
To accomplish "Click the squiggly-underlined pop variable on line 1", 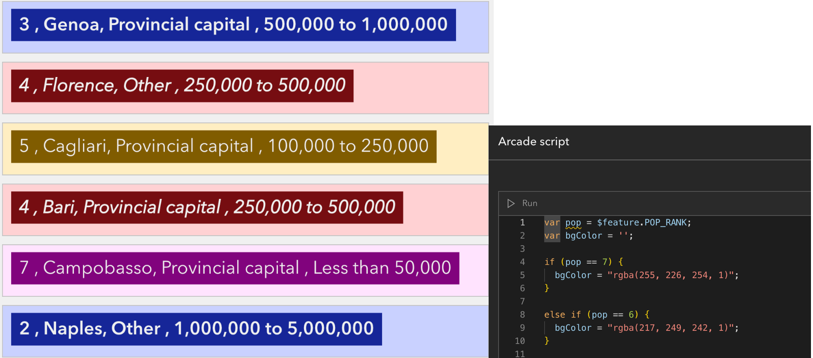I will click(573, 222).
